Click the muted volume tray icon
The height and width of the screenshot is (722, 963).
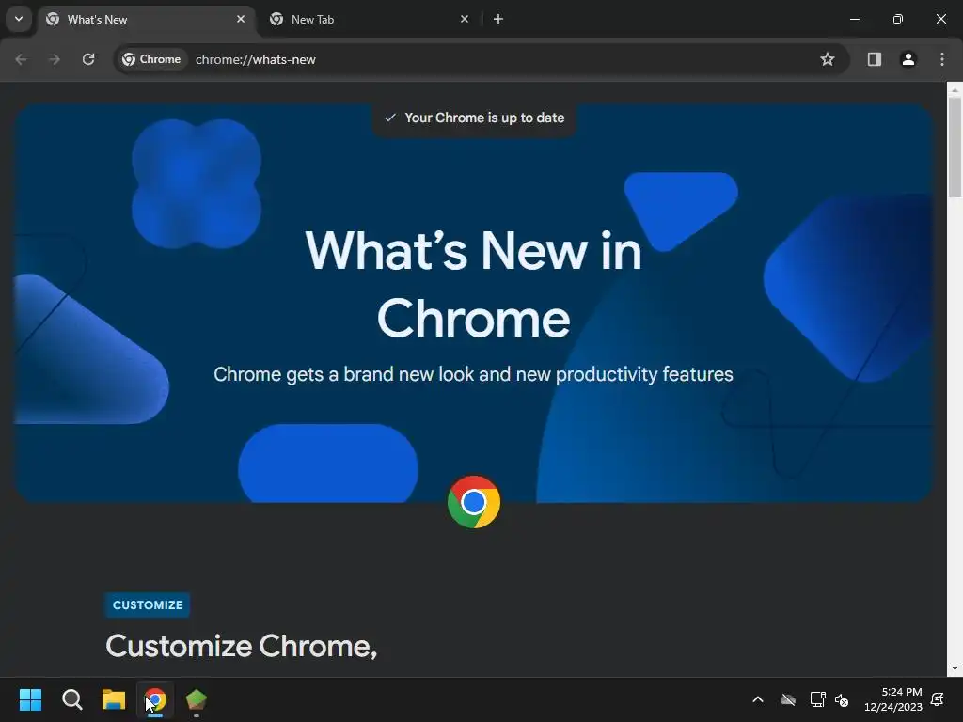[842, 699]
